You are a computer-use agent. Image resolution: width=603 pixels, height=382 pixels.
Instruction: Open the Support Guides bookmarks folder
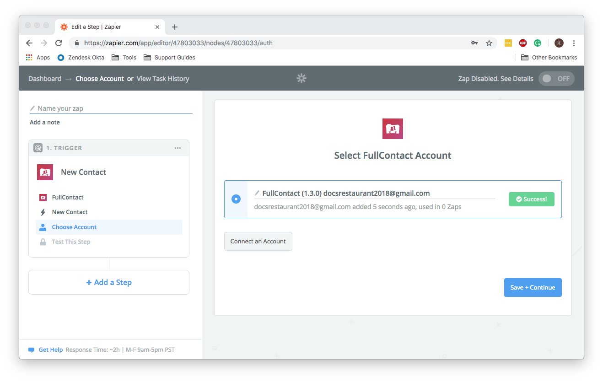point(169,58)
